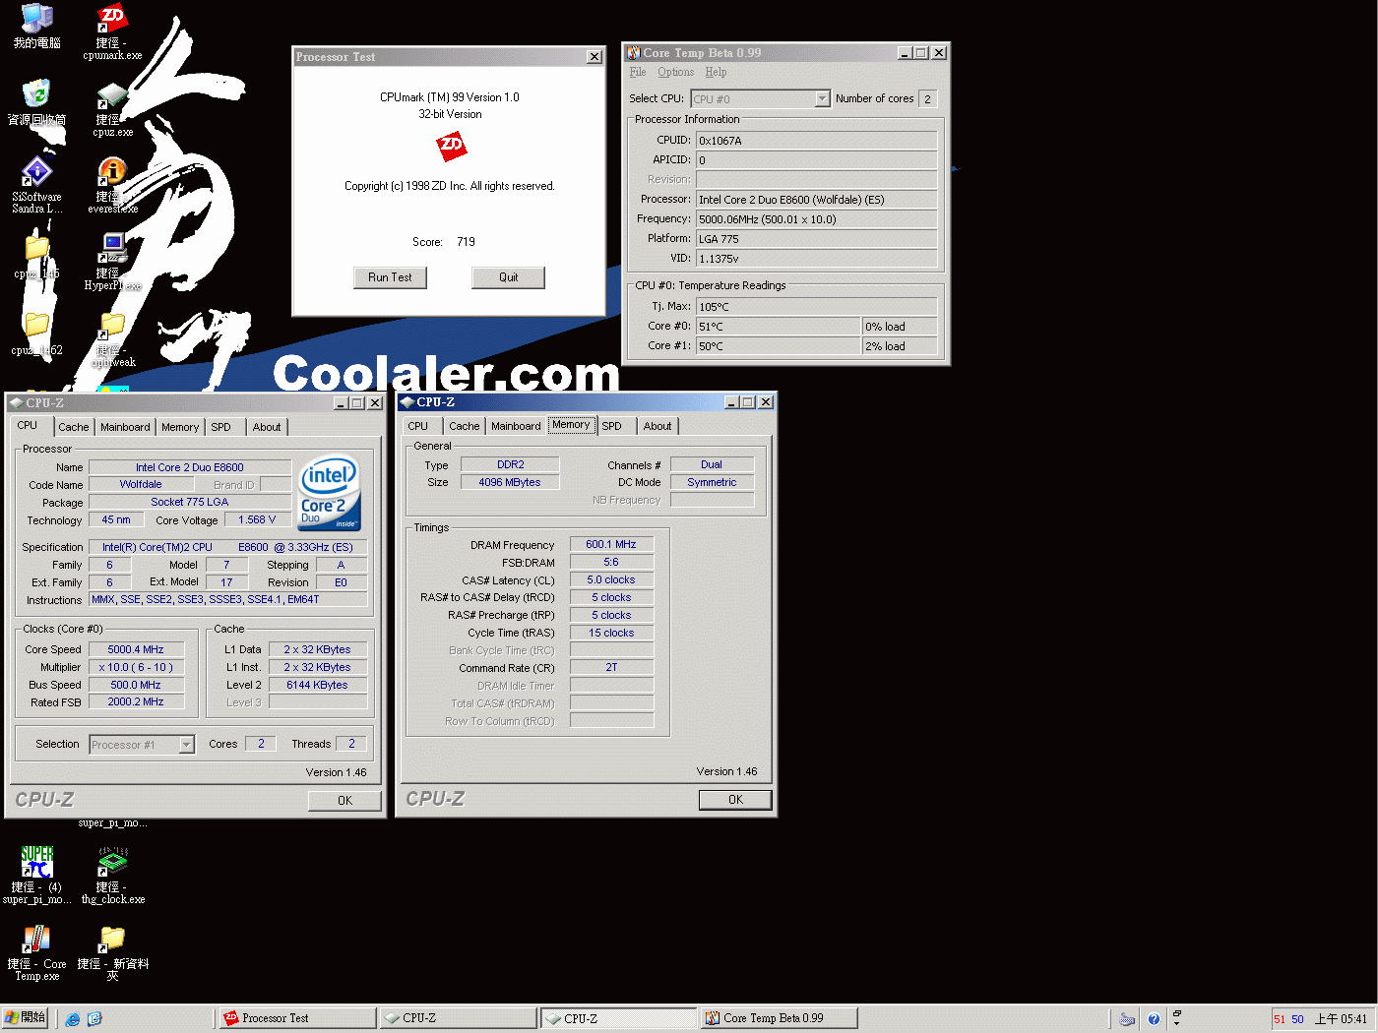Open the My Computer desktop icon

(x=36, y=27)
